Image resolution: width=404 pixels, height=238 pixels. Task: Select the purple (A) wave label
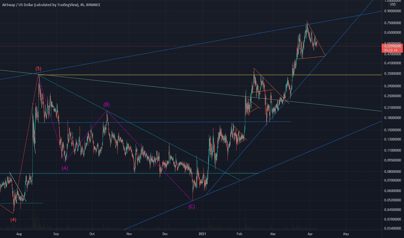coord(65,168)
